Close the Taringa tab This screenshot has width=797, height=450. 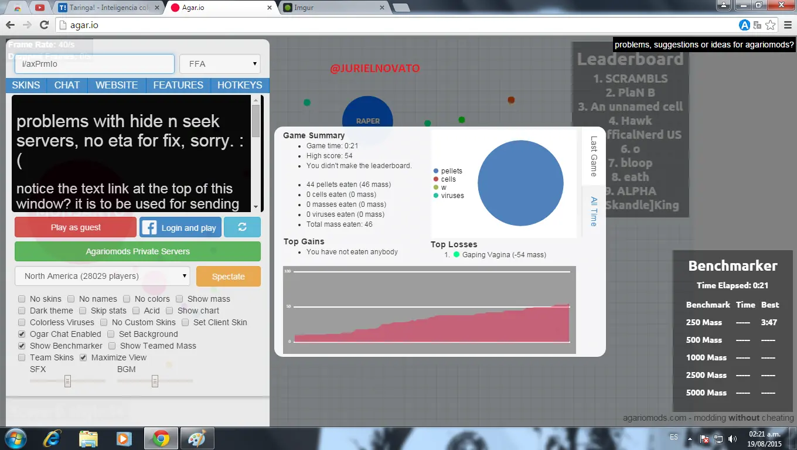158,8
